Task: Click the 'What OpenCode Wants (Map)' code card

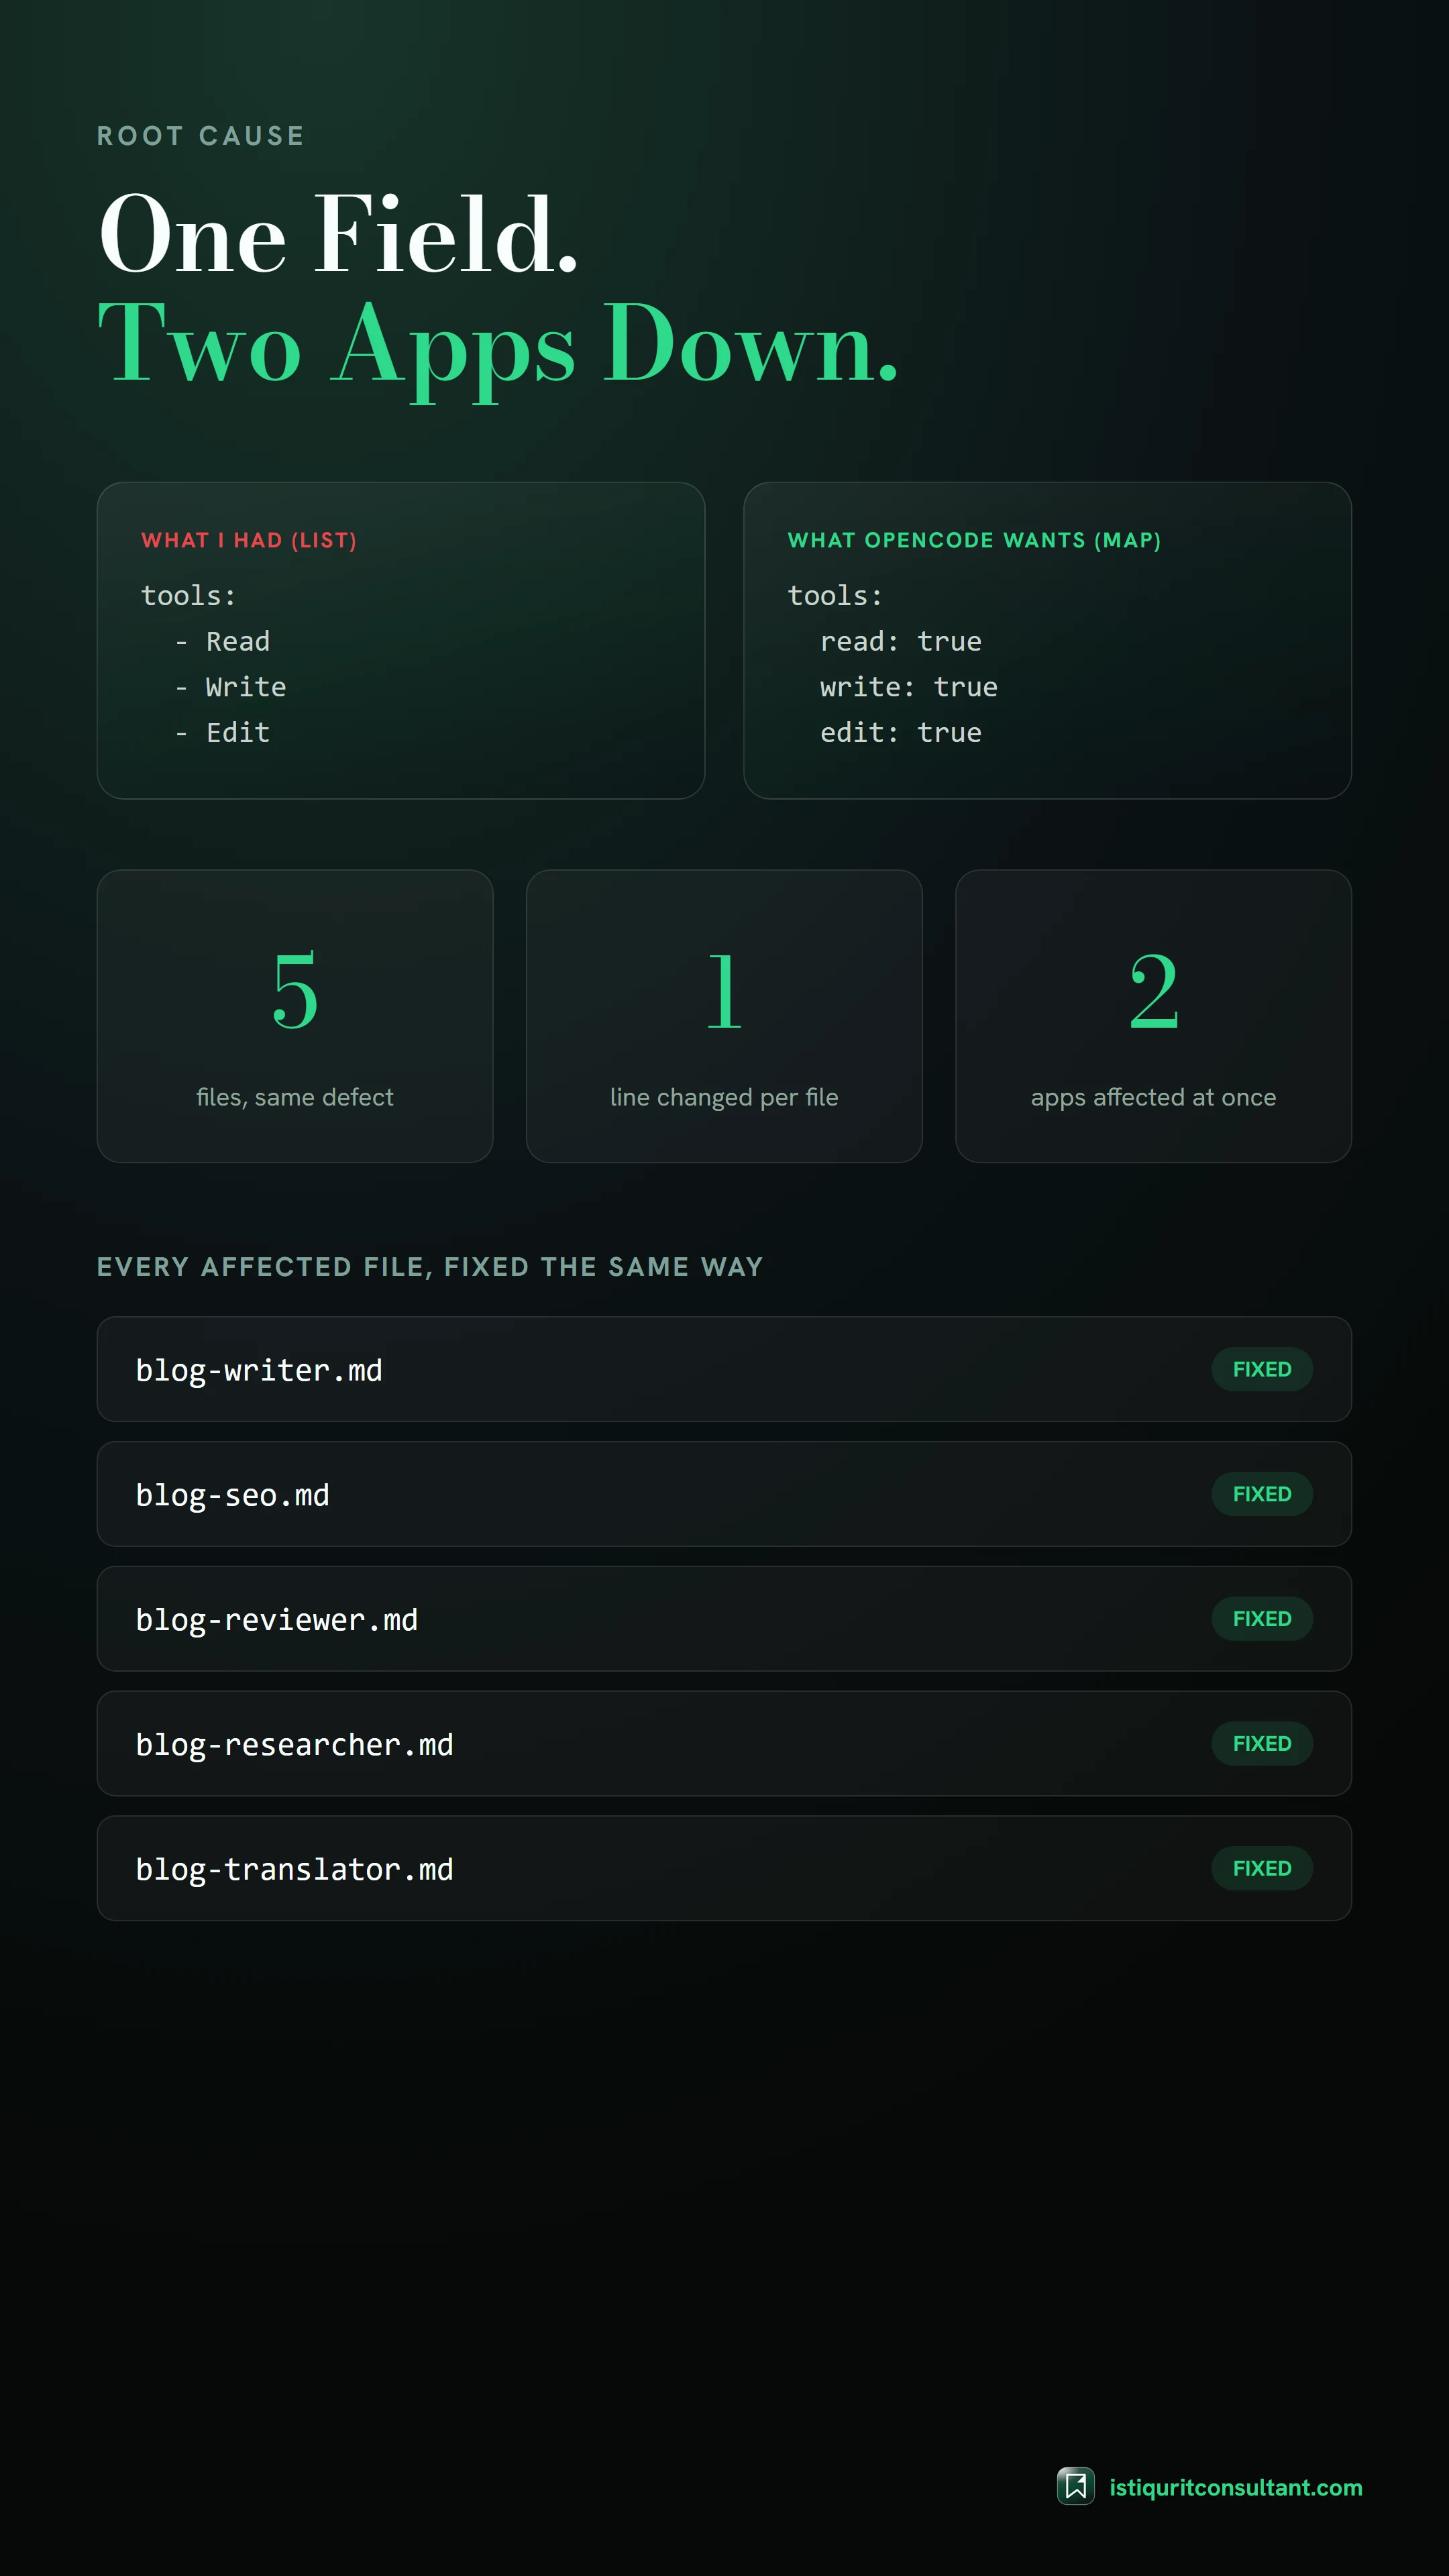Action: pos(1047,640)
